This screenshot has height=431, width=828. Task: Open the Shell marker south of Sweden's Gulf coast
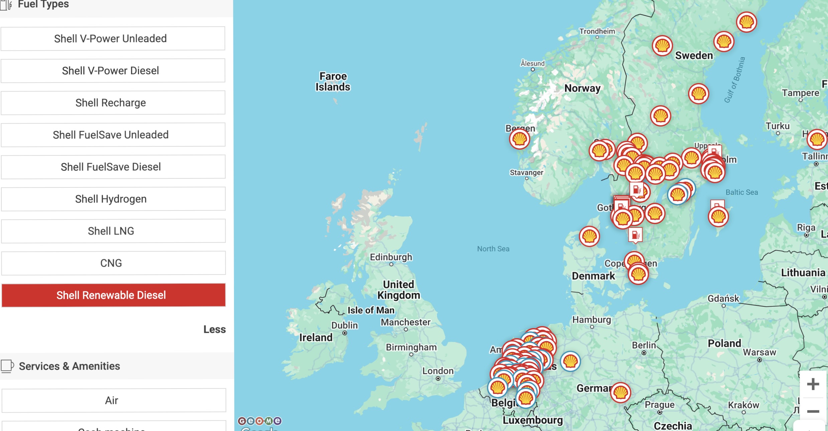tap(661, 116)
